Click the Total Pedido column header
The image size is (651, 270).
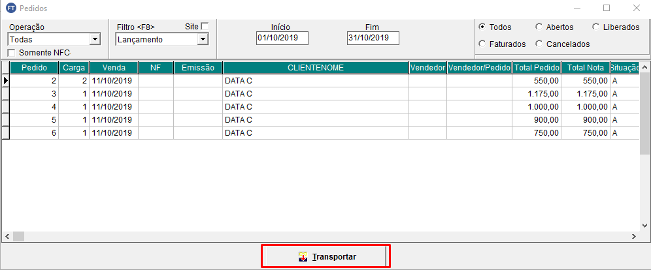coord(537,67)
